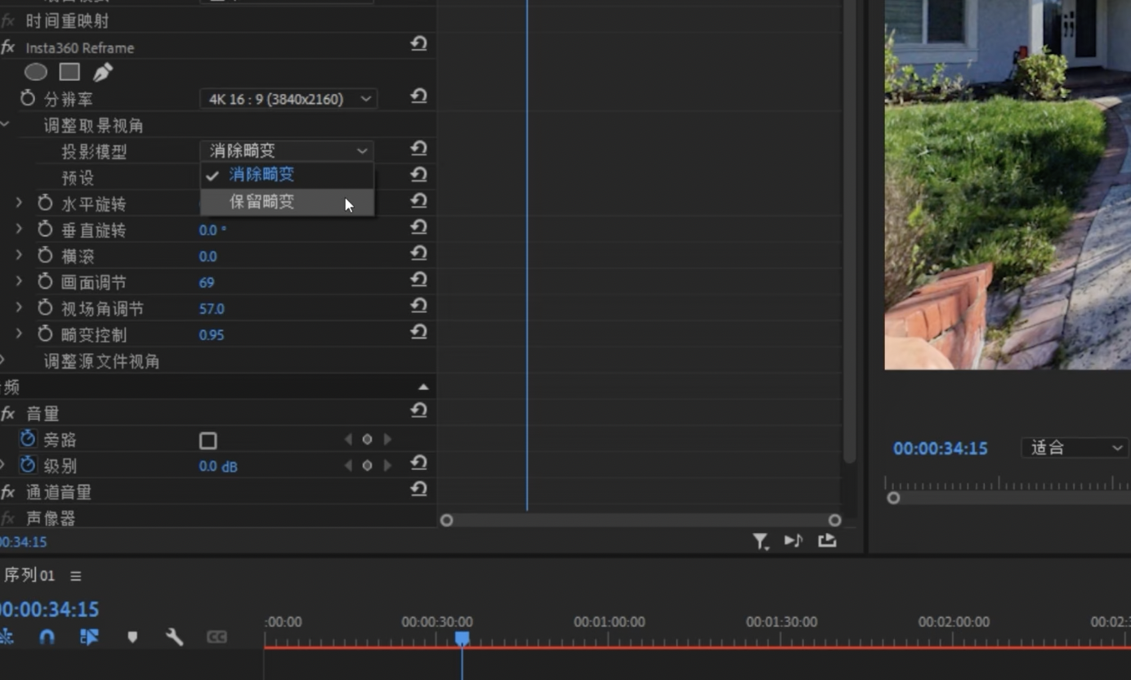The image size is (1131, 680).
Task: Click the filter properties funnel icon
Action: click(x=760, y=541)
